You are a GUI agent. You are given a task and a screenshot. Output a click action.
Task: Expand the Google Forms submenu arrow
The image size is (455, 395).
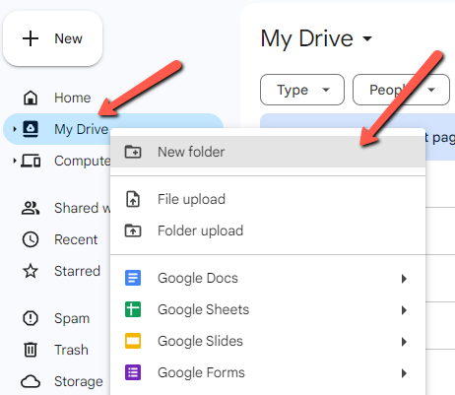pos(404,373)
